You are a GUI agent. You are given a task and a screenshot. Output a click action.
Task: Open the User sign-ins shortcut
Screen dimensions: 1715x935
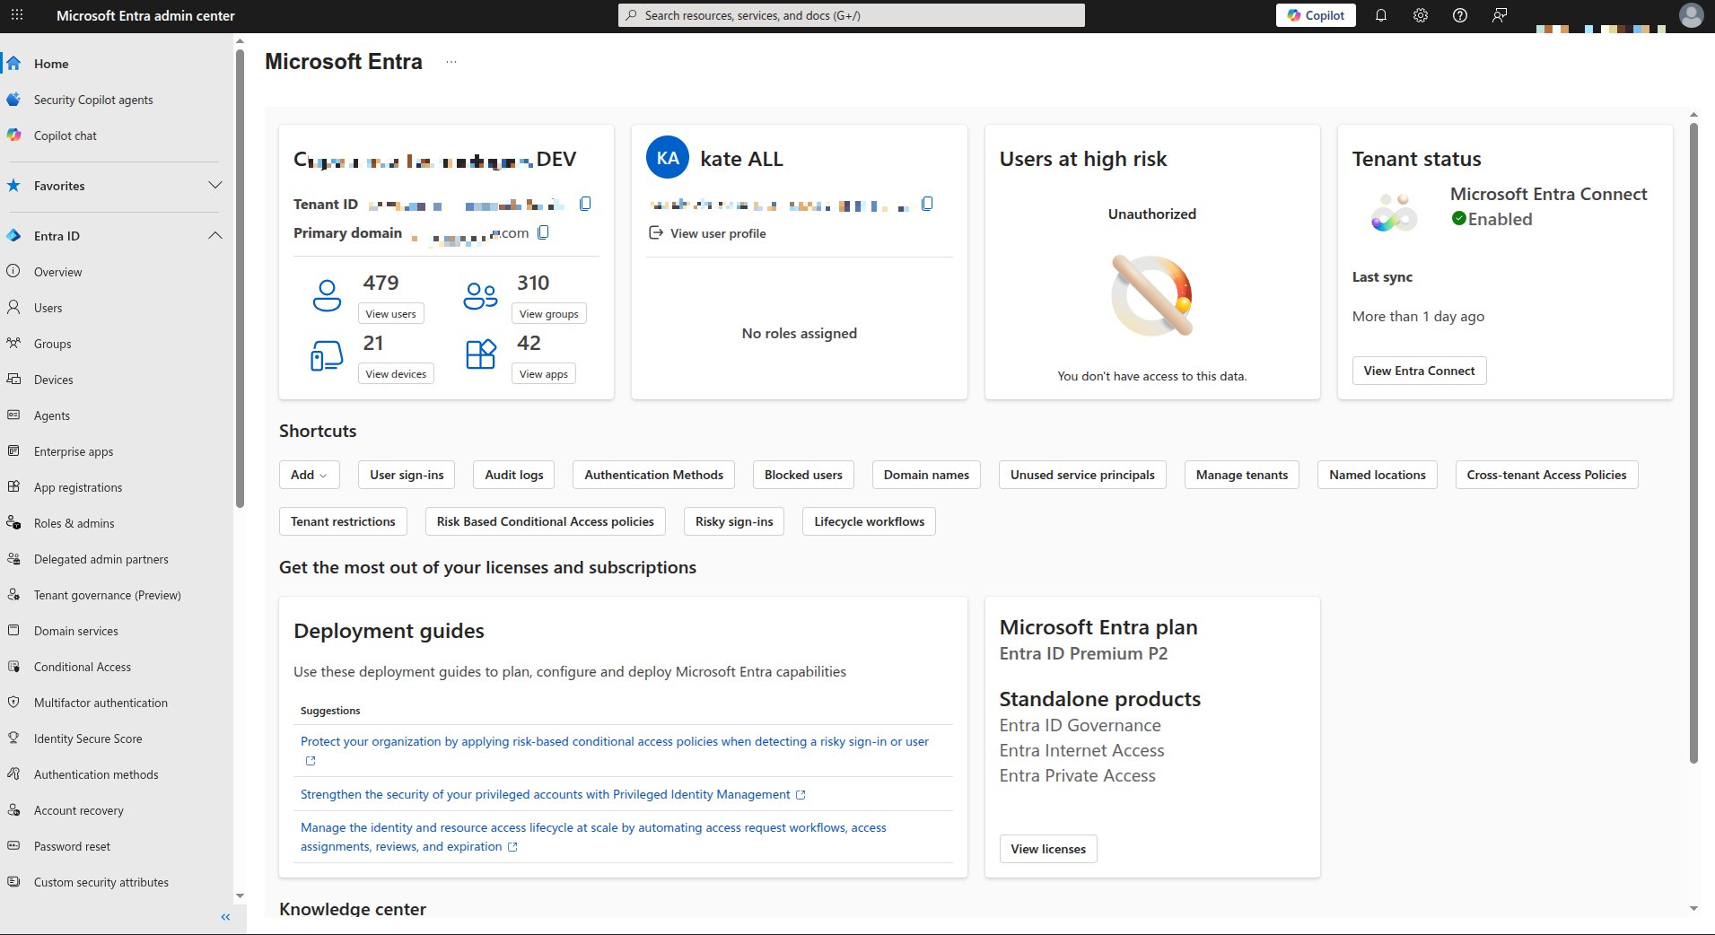[x=407, y=475]
